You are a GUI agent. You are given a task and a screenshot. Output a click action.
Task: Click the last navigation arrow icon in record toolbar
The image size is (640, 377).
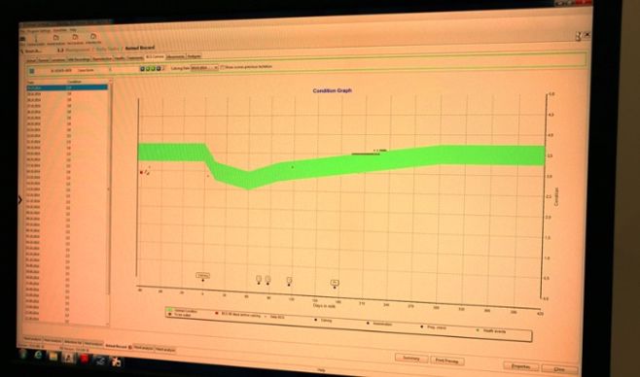tap(159, 68)
